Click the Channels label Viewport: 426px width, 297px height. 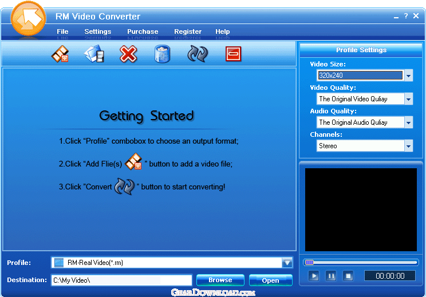click(x=326, y=134)
